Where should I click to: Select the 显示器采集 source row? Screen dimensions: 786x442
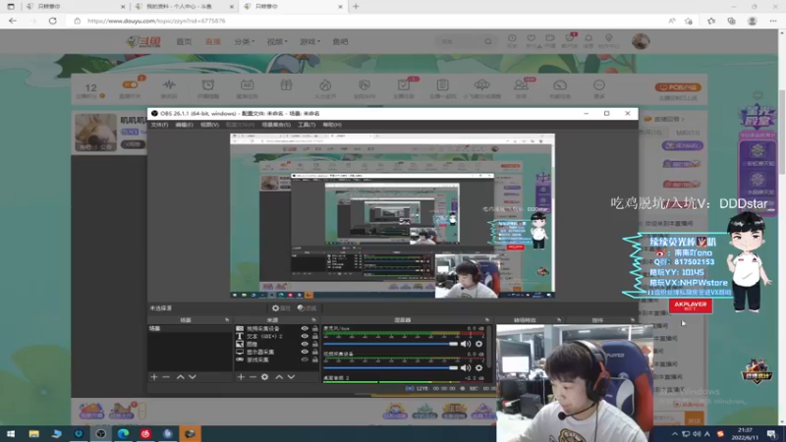pyautogui.click(x=276, y=352)
